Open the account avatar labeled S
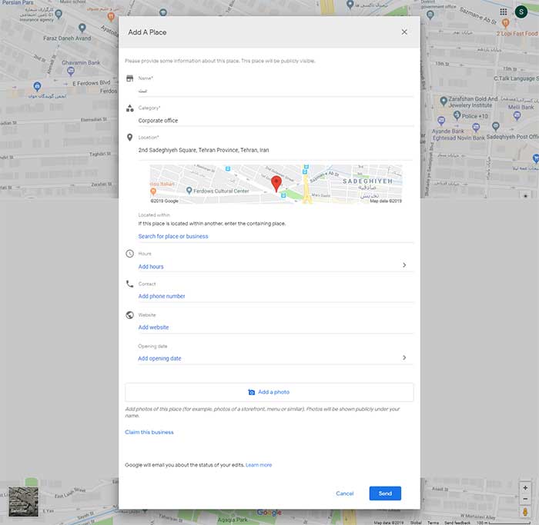 click(x=521, y=12)
